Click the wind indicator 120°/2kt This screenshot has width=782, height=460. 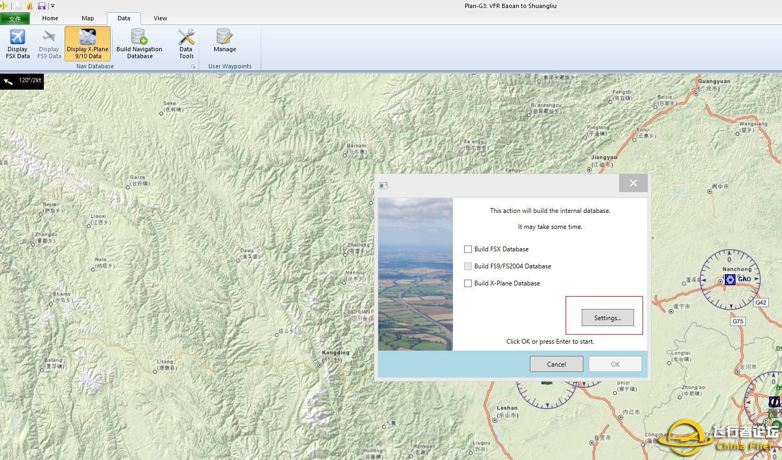coord(22,81)
